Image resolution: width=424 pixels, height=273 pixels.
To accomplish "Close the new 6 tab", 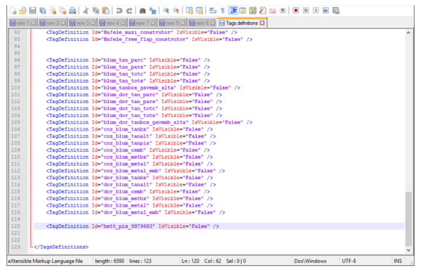I will coord(212,23).
